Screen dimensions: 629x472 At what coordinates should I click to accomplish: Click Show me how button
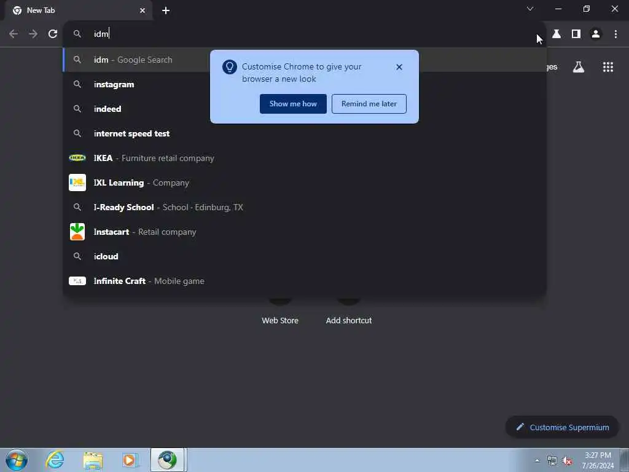(x=293, y=104)
